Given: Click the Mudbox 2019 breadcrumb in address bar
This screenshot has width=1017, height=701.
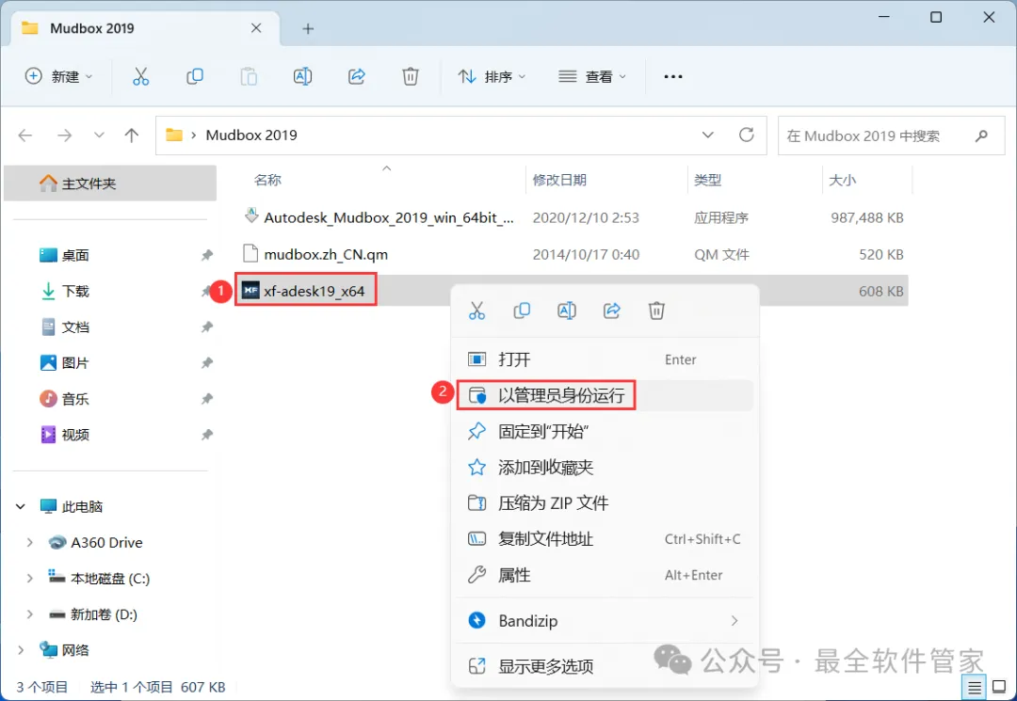Looking at the screenshot, I should click(251, 135).
